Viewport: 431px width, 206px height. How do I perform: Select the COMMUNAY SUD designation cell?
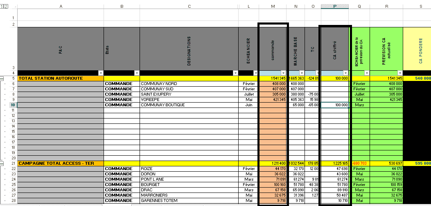(x=189, y=89)
